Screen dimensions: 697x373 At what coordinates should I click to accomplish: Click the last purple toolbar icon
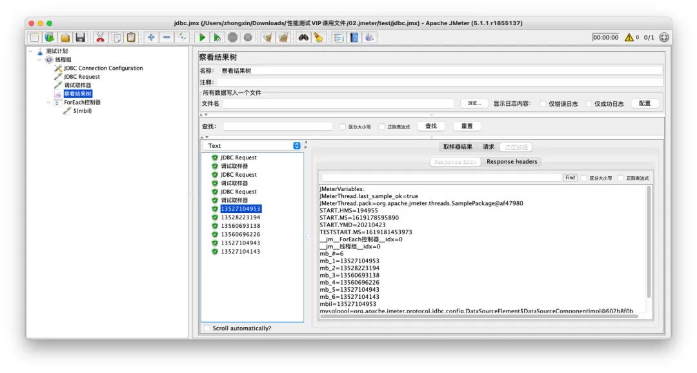click(x=369, y=38)
